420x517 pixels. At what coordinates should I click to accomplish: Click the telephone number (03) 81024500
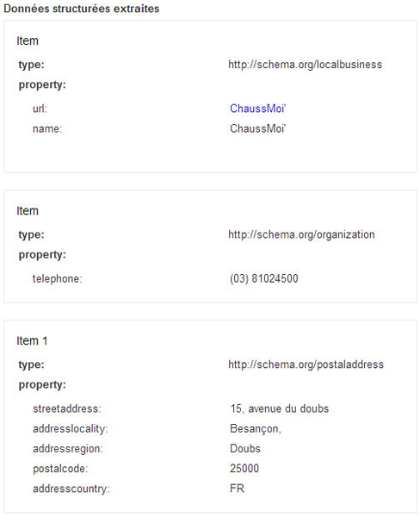pos(264,278)
